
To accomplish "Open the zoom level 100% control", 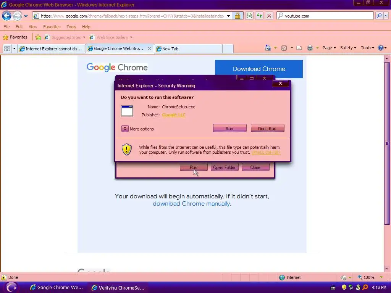I will 370,277.
